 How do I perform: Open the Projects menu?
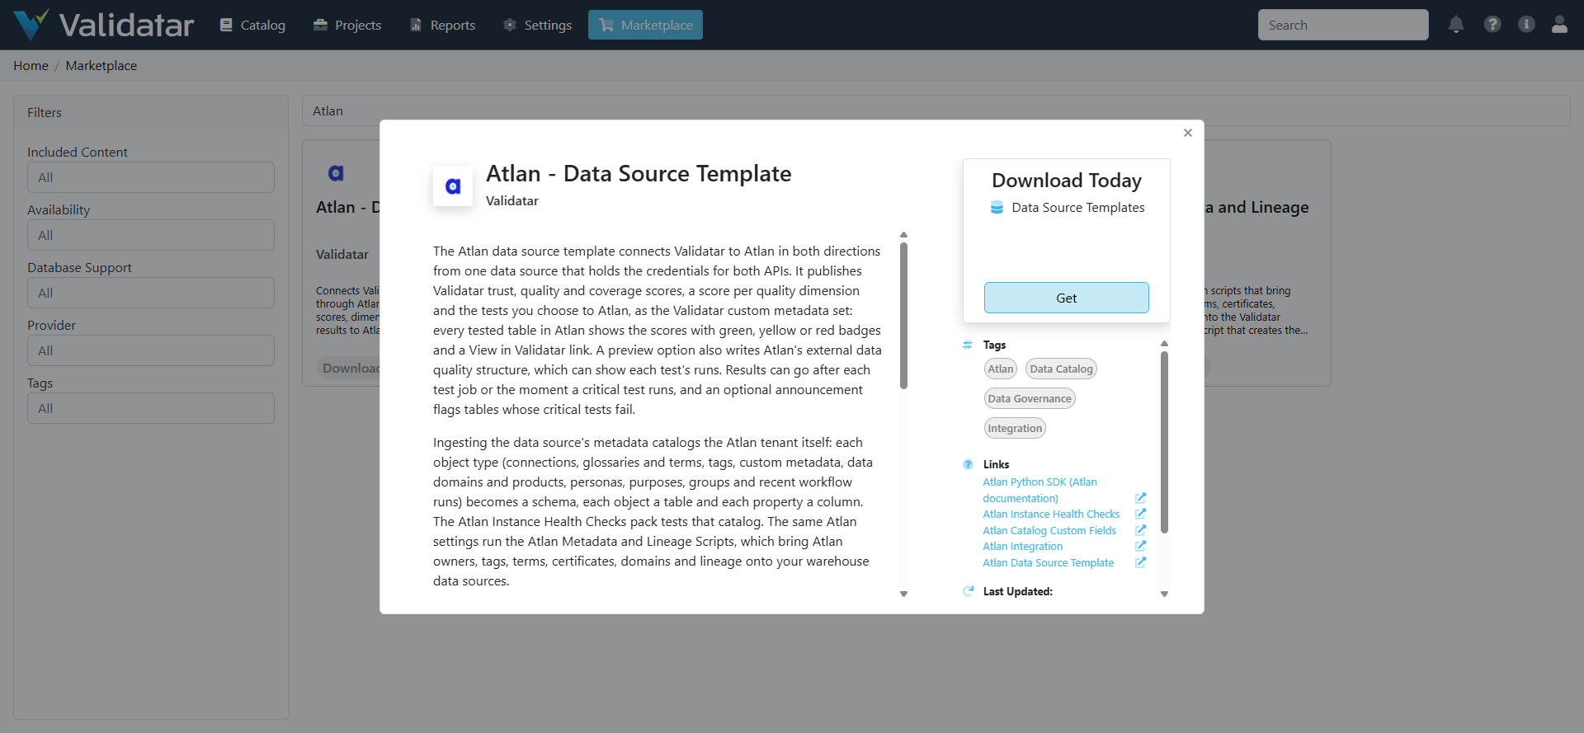pyautogui.click(x=347, y=25)
